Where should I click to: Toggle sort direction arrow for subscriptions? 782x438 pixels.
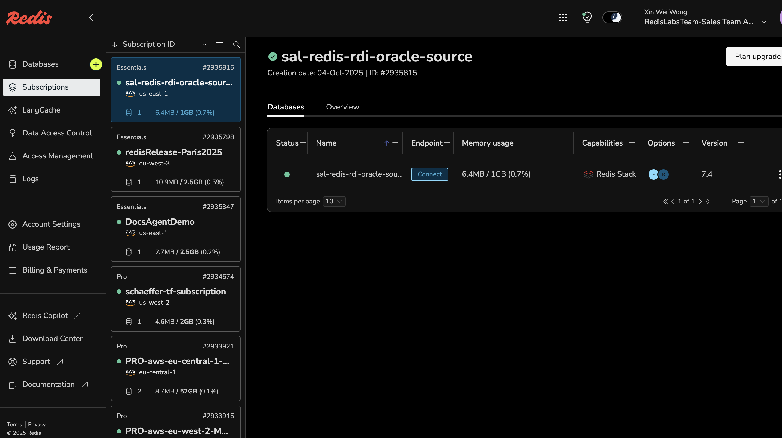point(114,45)
